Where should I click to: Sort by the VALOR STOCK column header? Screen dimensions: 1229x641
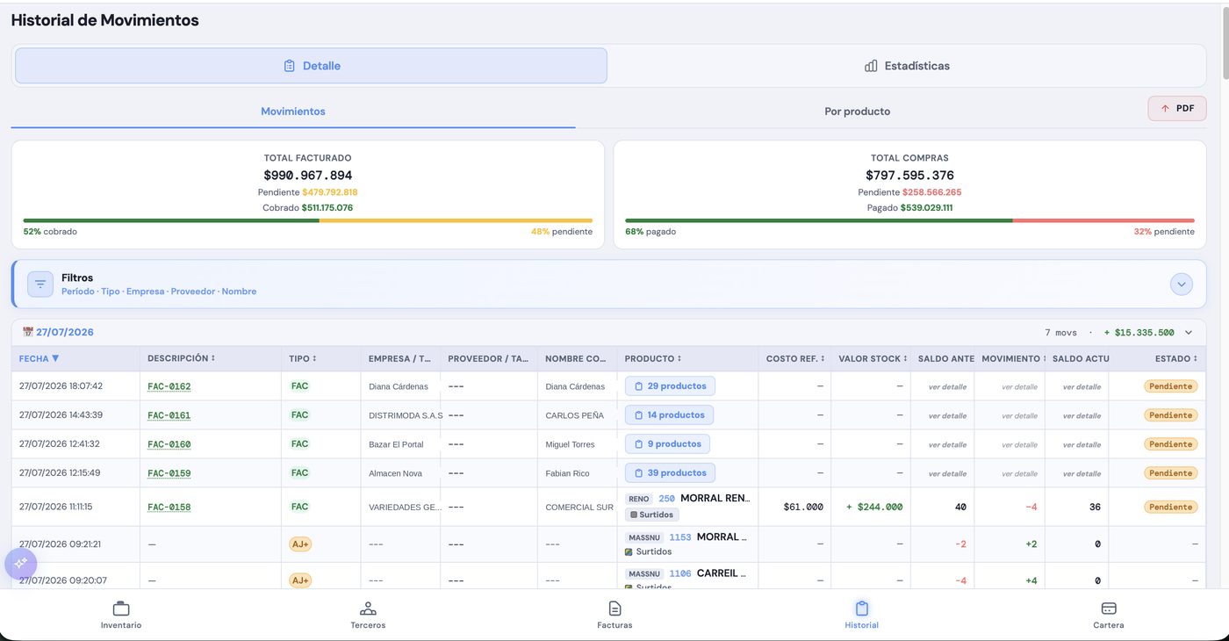(x=873, y=358)
